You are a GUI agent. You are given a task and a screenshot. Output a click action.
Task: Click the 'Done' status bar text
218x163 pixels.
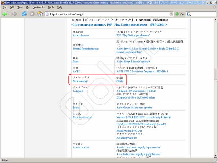[x=5, y=160]
